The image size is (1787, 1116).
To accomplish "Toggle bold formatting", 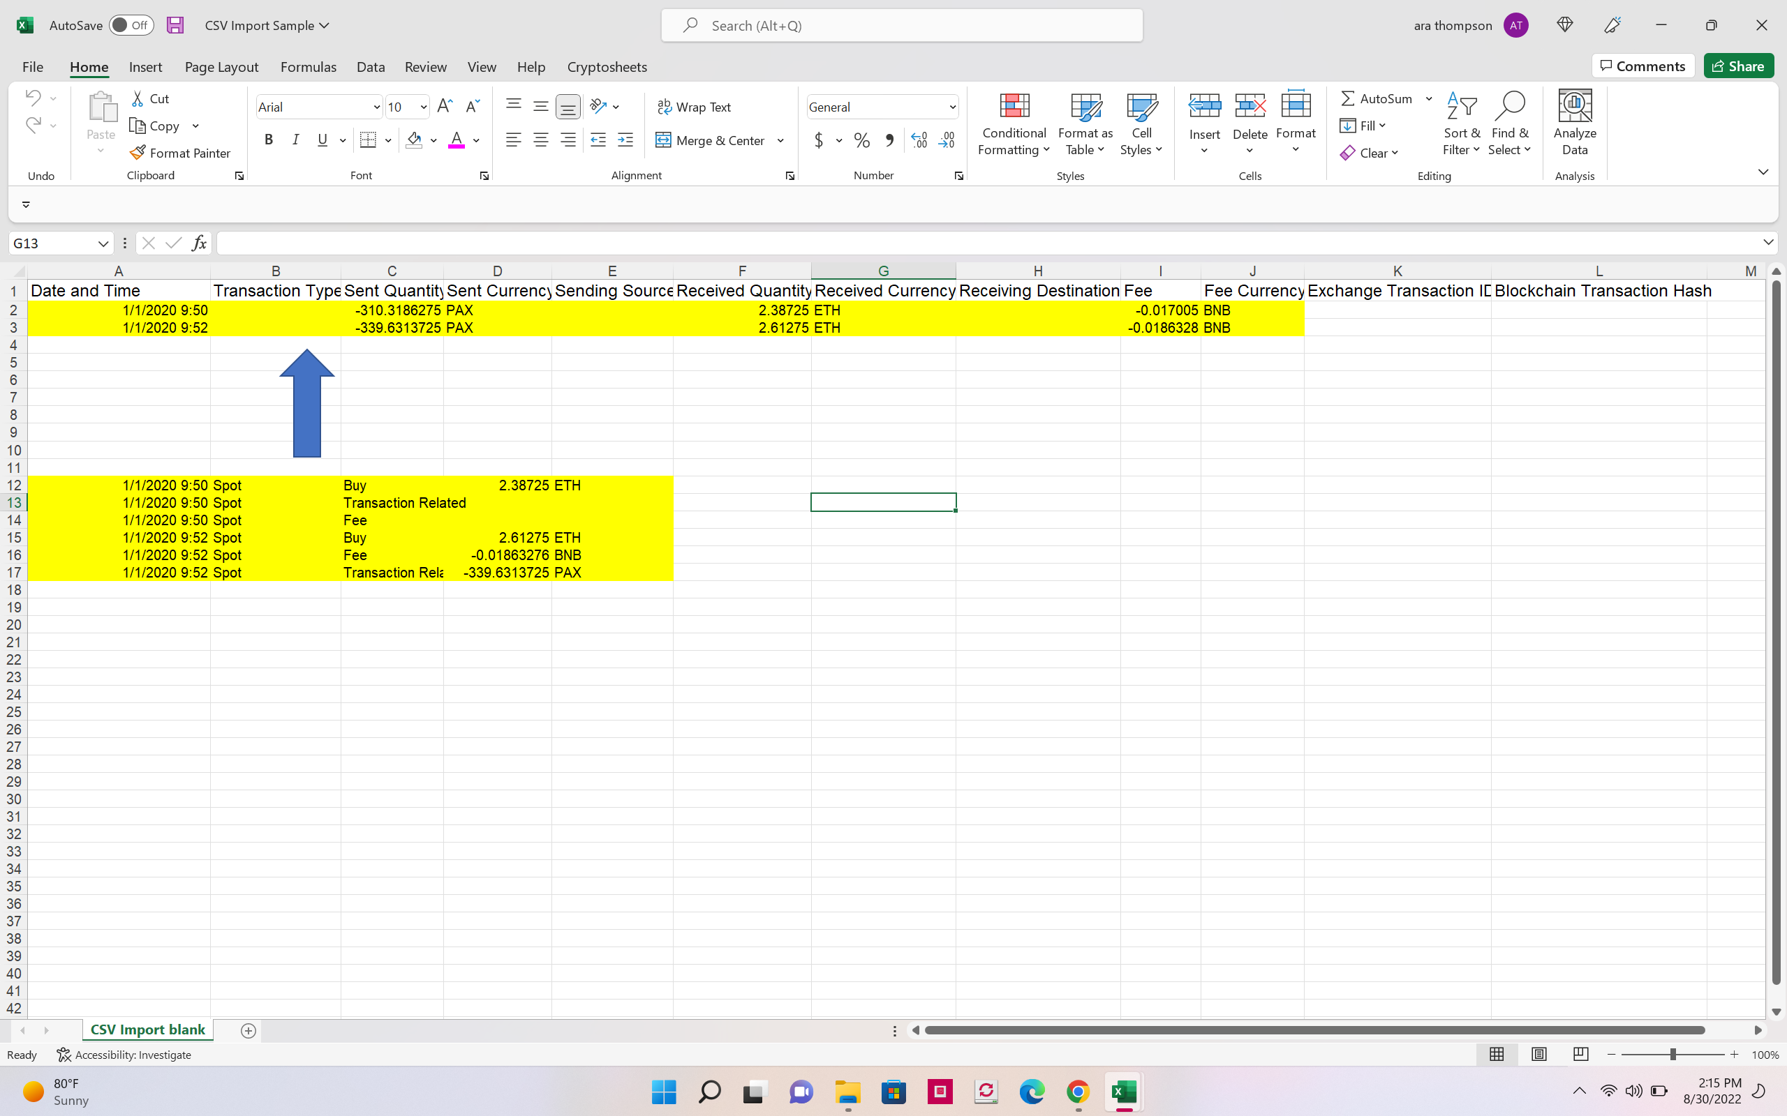I will pos(268,139).
